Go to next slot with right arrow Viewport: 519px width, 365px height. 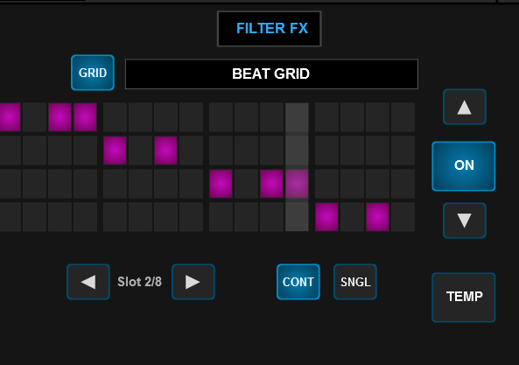tap(193, 282)
